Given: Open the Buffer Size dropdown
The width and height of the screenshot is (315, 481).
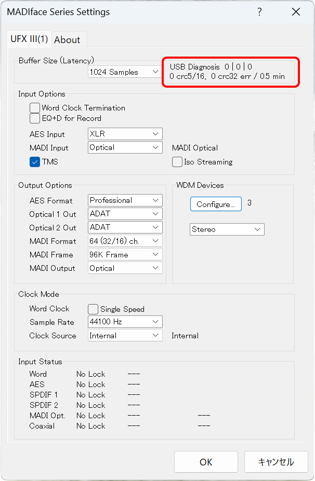Looking at the screenshot, I should click(x=125, y=72).
